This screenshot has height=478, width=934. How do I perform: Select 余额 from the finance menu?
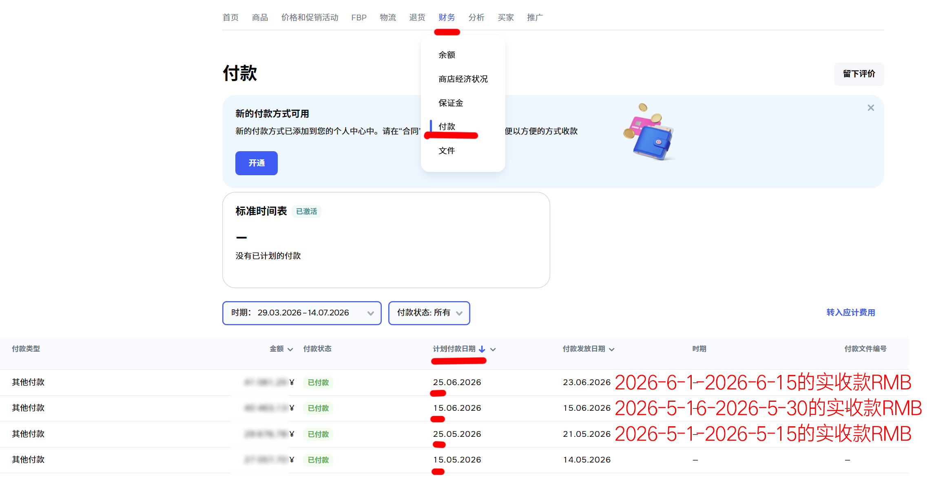pos(447,55)
